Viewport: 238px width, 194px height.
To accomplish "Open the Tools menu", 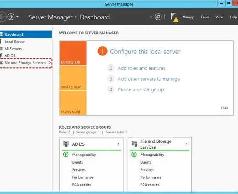I will 204,17.
